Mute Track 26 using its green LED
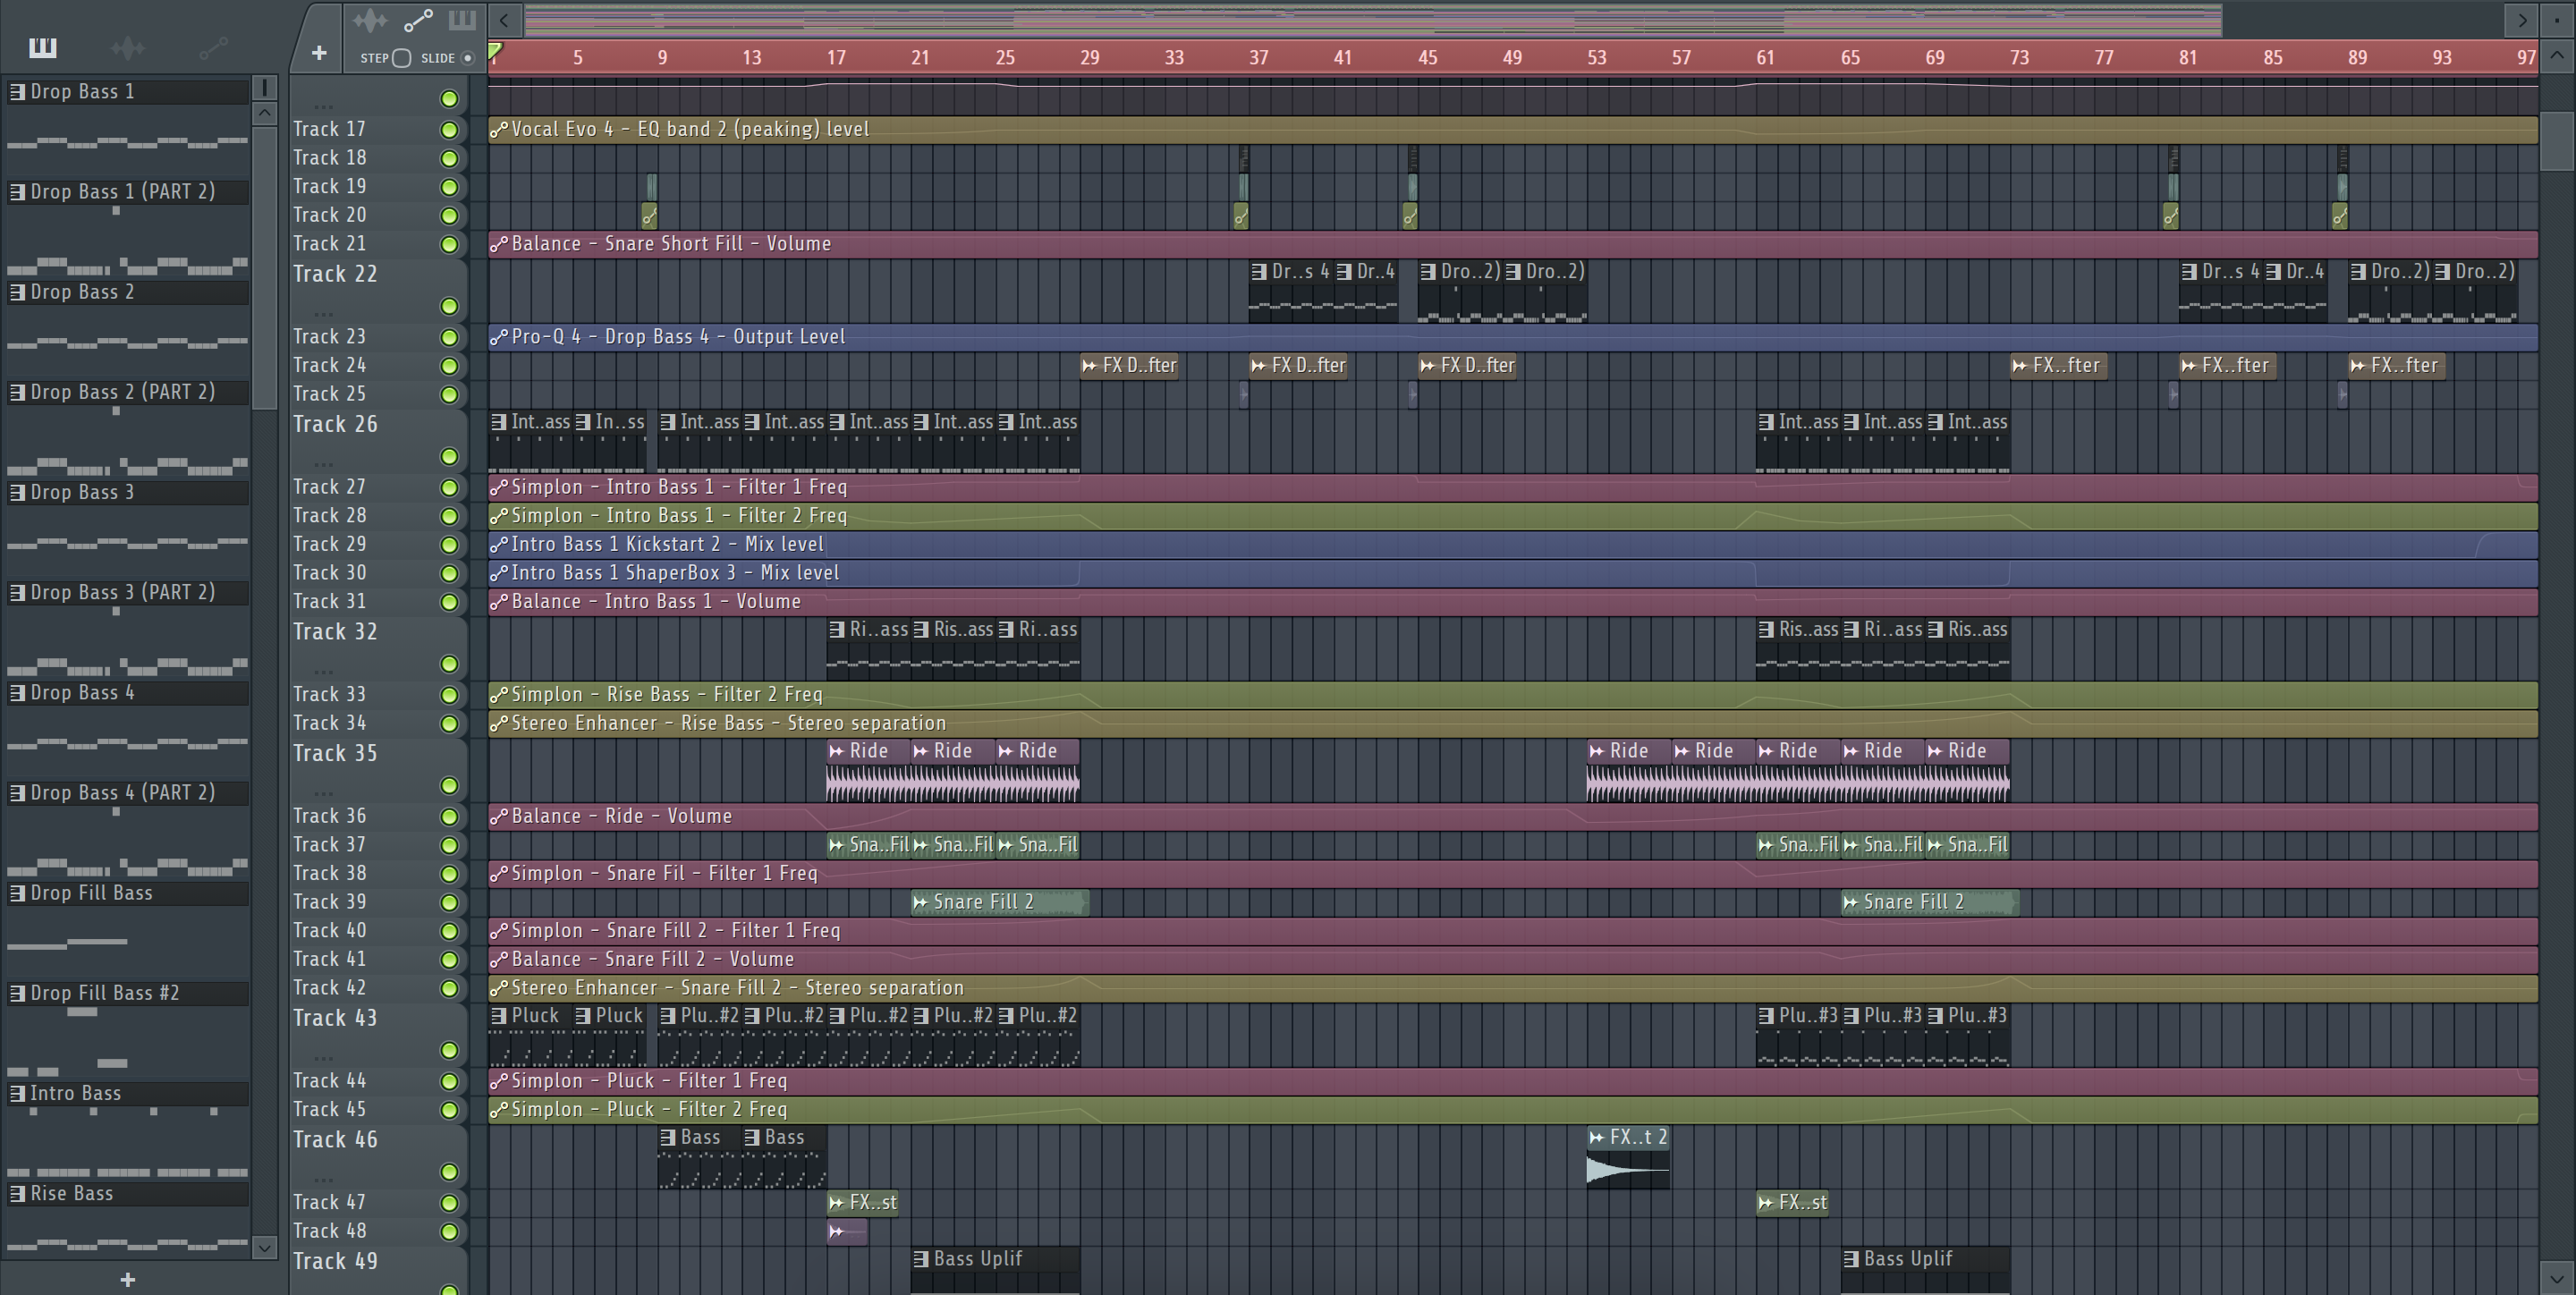 (449, 457)
